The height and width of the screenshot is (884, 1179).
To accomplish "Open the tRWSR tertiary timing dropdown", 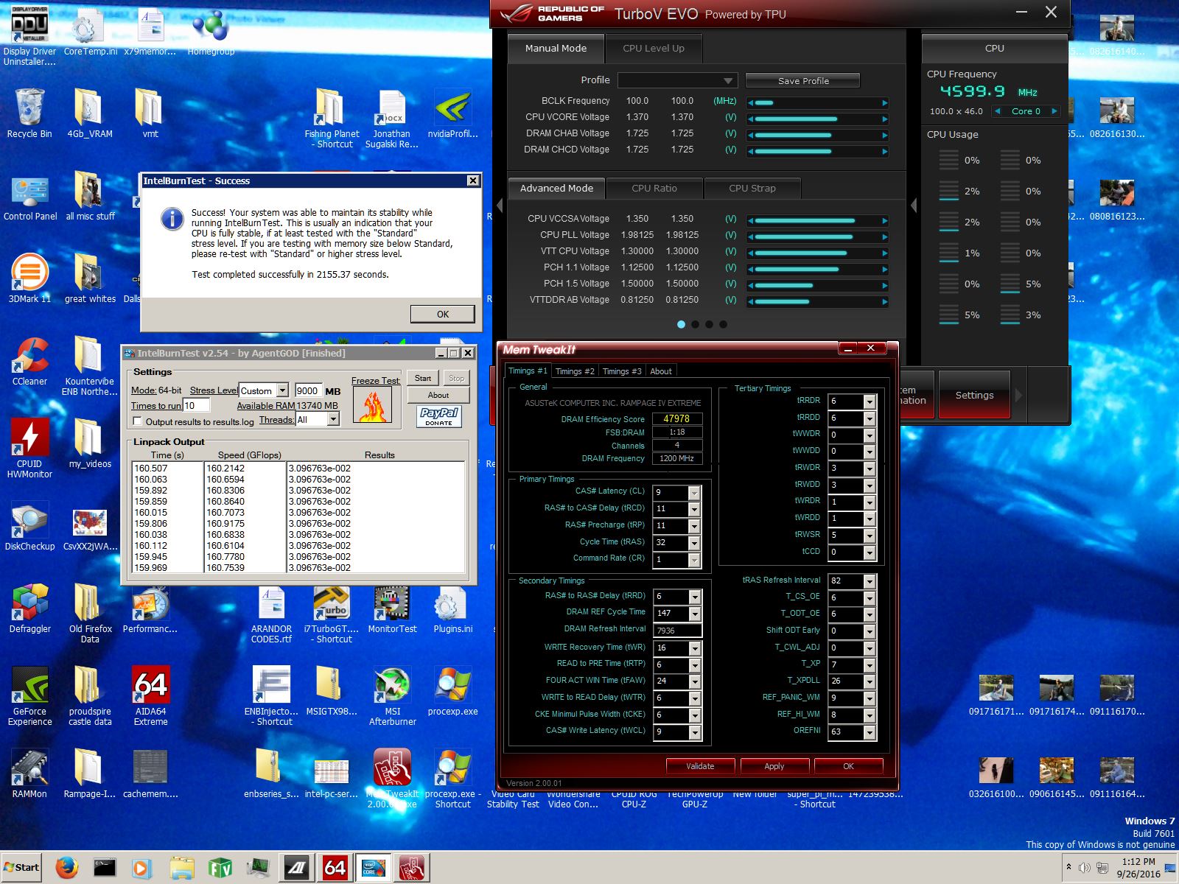I will point(870,535).
